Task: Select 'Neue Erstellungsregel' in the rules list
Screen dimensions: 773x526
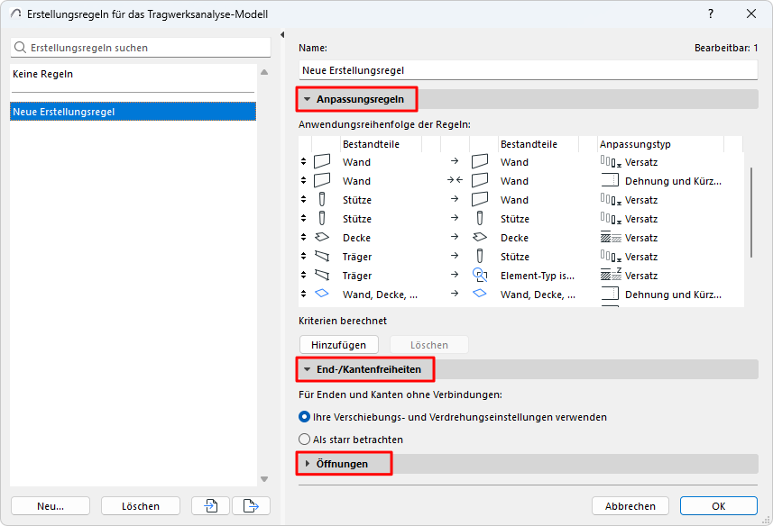Action: pyautogui.click(x=133, y=112)
